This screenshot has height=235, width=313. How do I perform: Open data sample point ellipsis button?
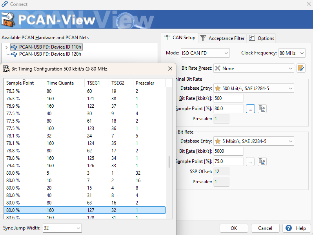click(250, 161)
